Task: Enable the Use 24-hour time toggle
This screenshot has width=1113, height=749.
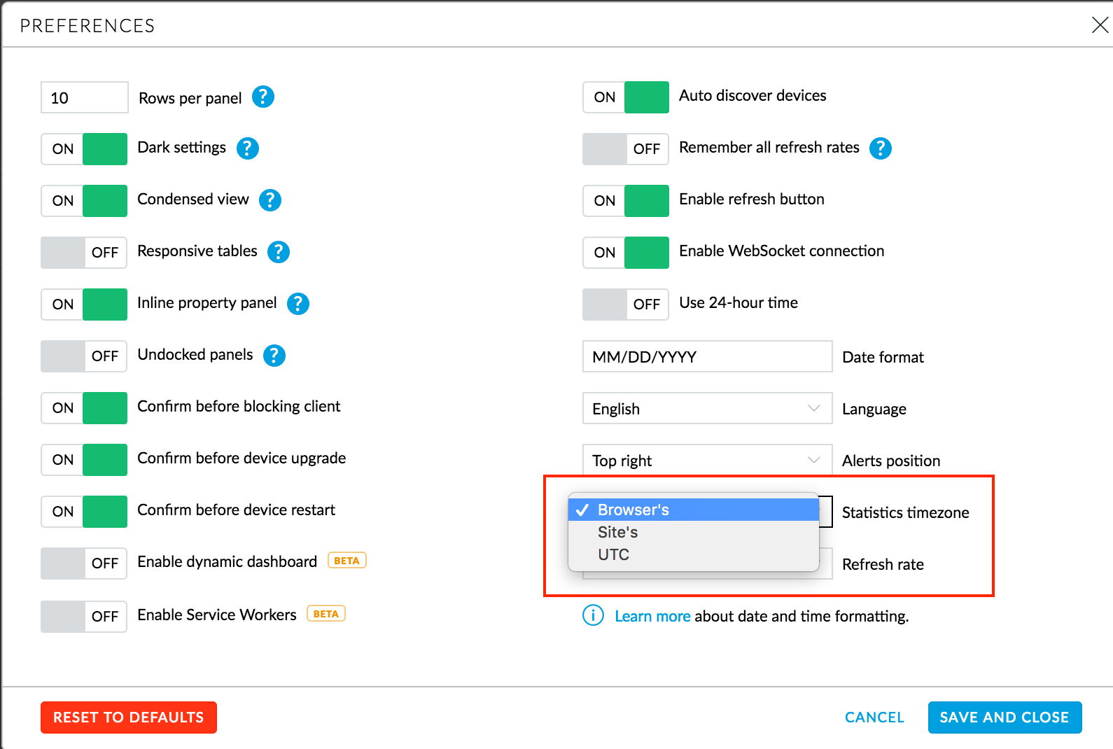Action: pyautogui.click(x=626, y=304)
